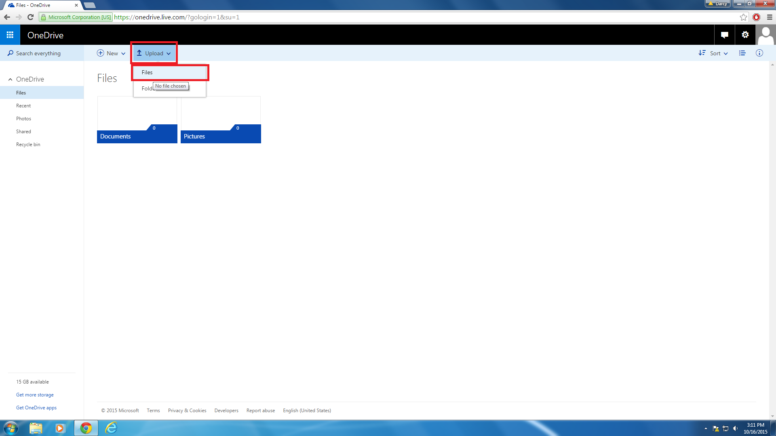The width and height of the screenshot is (776, 436).
Task: Click the volume speaker tray icon
Action: point(735,429)
